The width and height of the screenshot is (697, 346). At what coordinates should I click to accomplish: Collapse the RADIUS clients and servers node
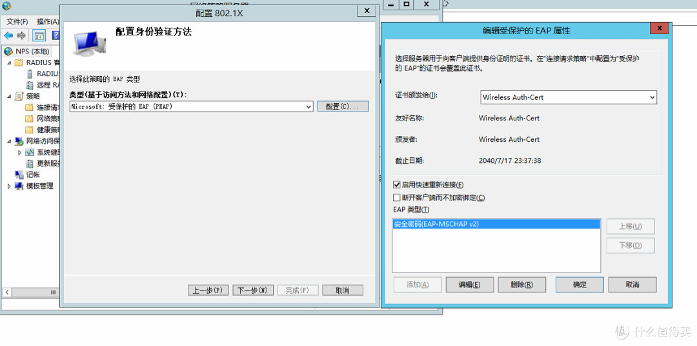(9, 62)
